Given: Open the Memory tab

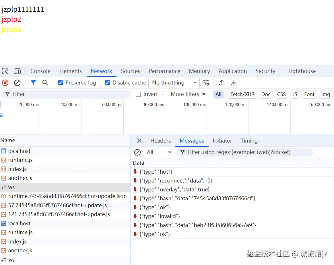Looking at the screenshot, I should 199,71.
